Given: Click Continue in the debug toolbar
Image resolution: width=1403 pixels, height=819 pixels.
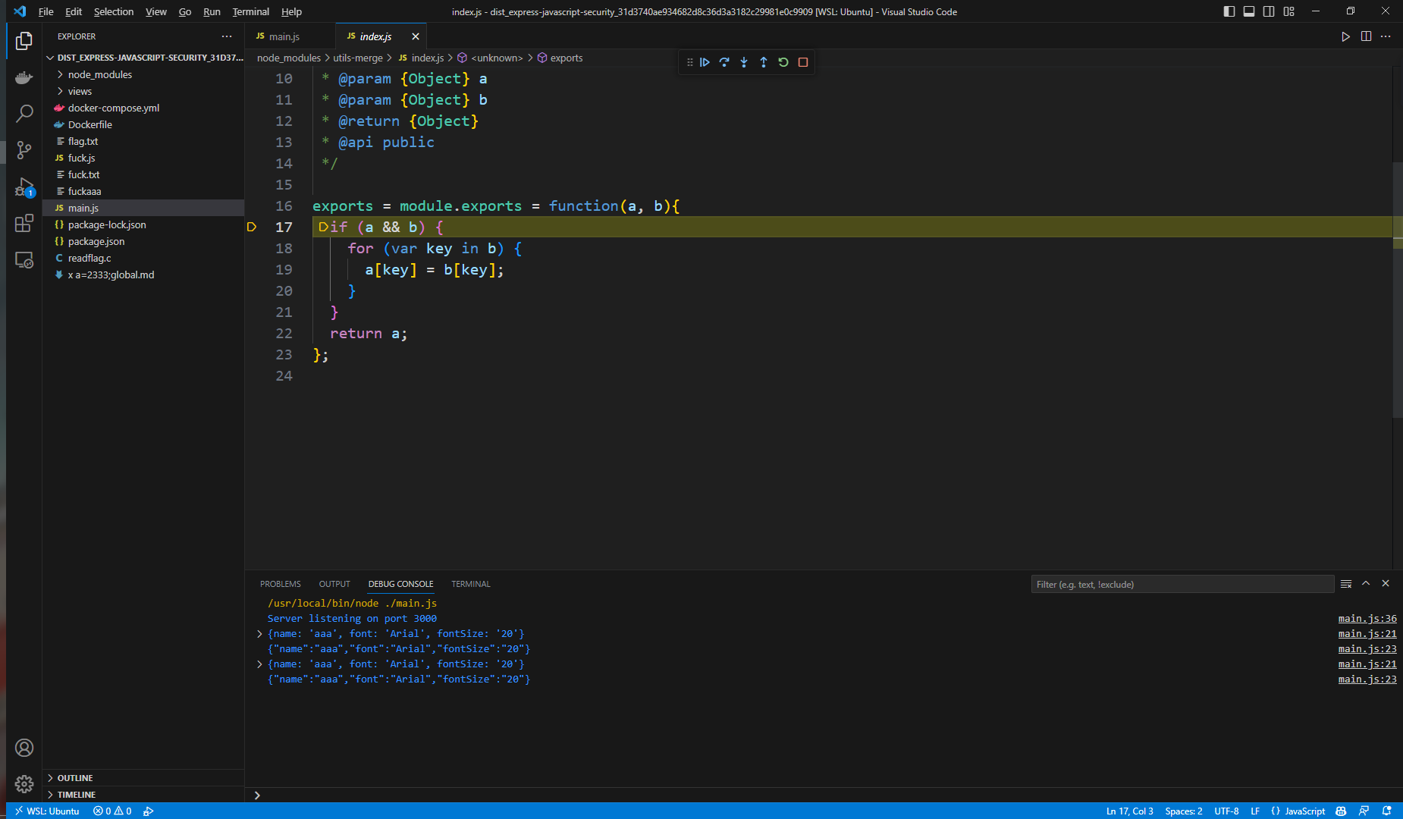Looking at the screenshot, I should [705, 62].
